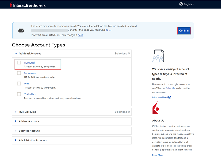The width and height of the screenshot is (221, 160).
Task: Check the Retirement account checkbox
Action: [19, 73]
